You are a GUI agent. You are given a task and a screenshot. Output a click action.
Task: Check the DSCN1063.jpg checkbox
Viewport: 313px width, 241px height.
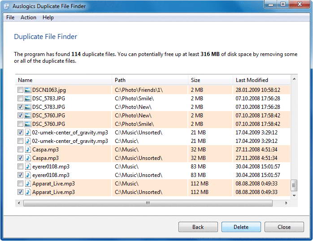20,90
